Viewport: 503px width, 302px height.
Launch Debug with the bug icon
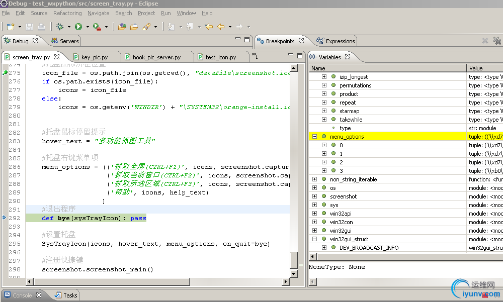[60, 27]
